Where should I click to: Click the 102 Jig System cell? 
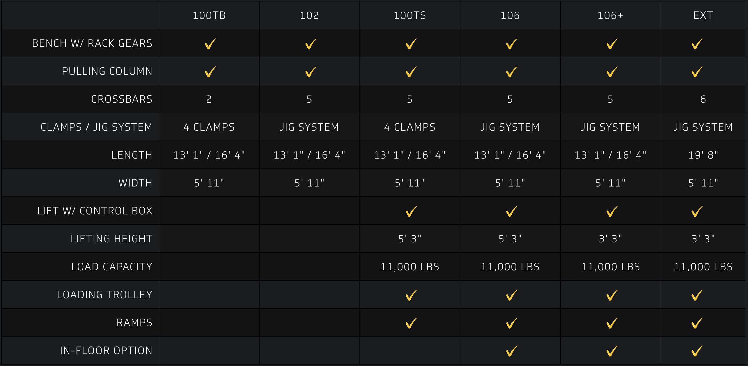pyautogui.click(x=309, y=127)
